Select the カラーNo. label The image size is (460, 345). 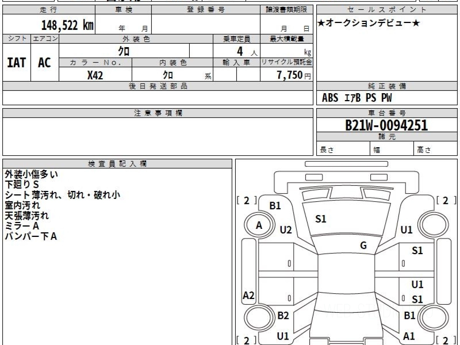(95, 62)
